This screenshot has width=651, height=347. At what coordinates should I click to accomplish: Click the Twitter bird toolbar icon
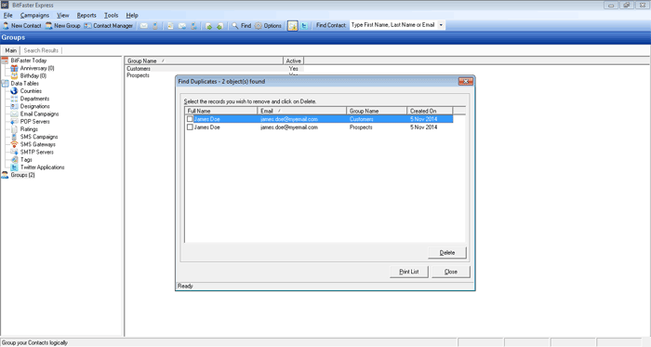pyautogui.click(x=304, y=26)
